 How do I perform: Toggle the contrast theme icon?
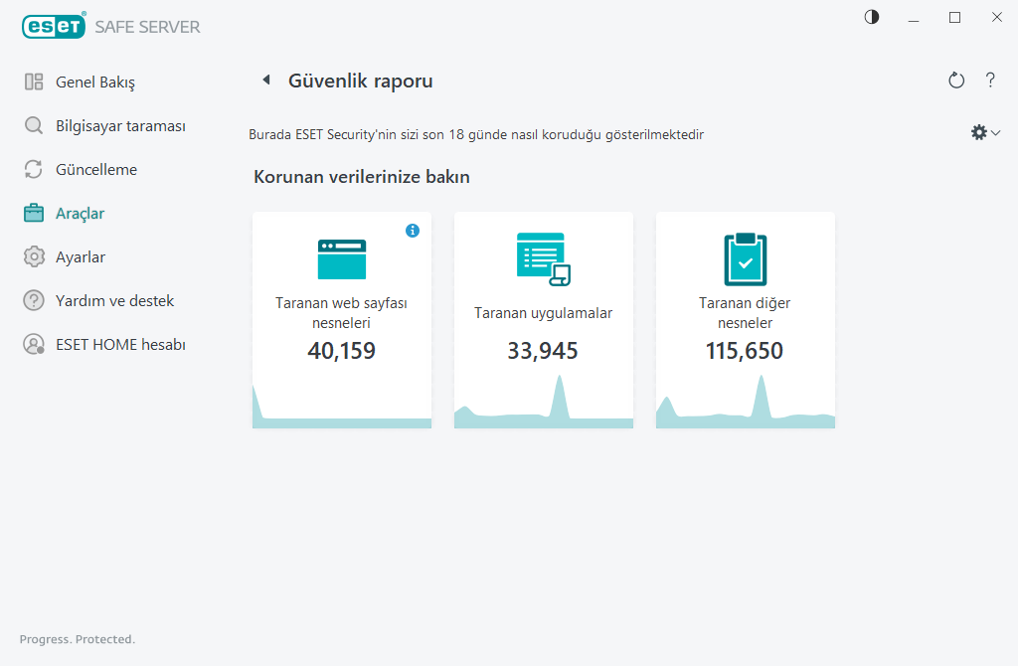coord(872,18)
